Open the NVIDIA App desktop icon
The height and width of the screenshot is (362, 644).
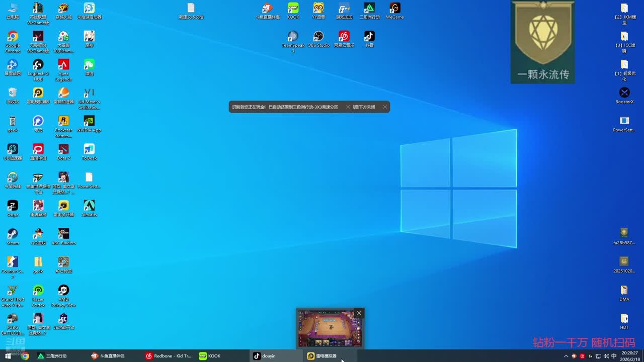point(89,122)
